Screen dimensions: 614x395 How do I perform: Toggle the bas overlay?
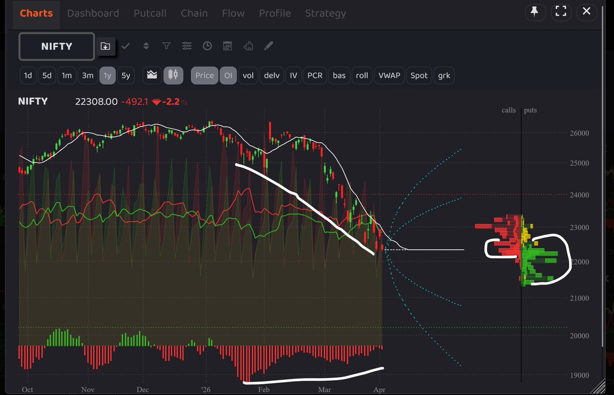339,76
